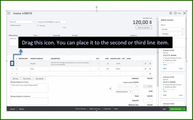
Task: Click the drag handle of line 2 Sales
Action: (12, 69)
